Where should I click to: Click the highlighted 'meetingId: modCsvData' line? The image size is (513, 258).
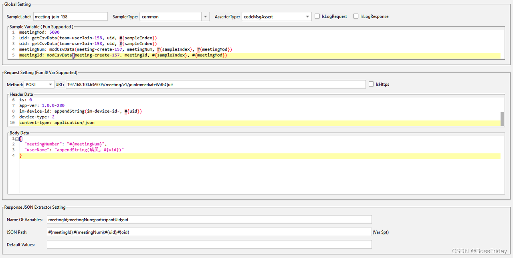(260, 55)
